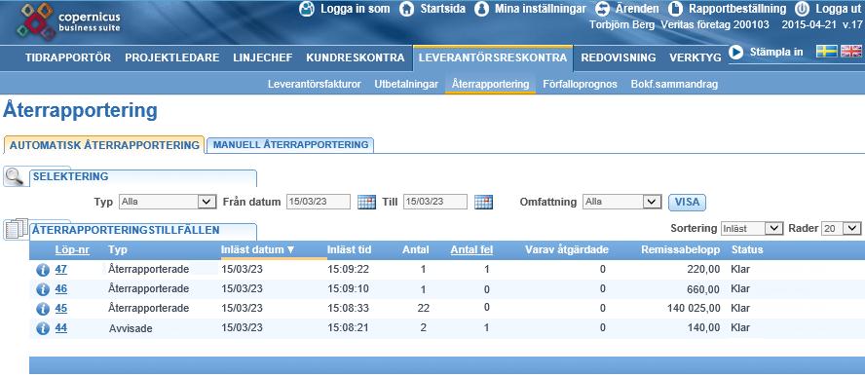This screenshot has height=377, width=865.
Task: Sort by Löp-nr column header
Action: tap(72, 250)
